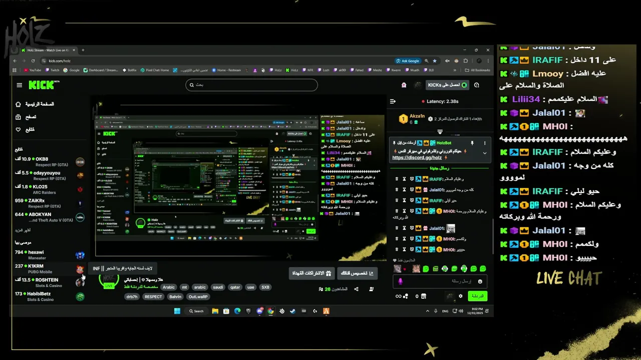Open the Home - Restream bookmark
641x360 pixels.
coord(226,70)
